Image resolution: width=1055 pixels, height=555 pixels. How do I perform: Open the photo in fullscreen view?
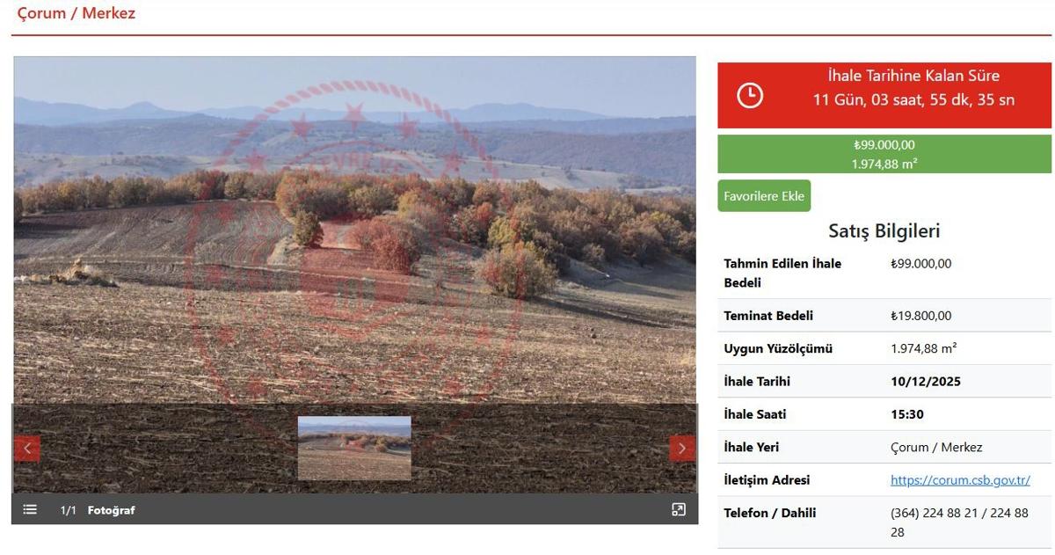coord(678,509)
